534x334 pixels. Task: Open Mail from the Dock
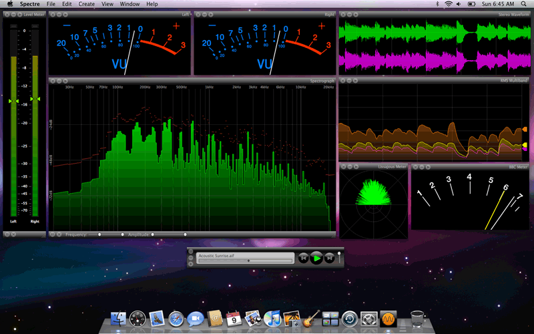(x=157, y=319)
